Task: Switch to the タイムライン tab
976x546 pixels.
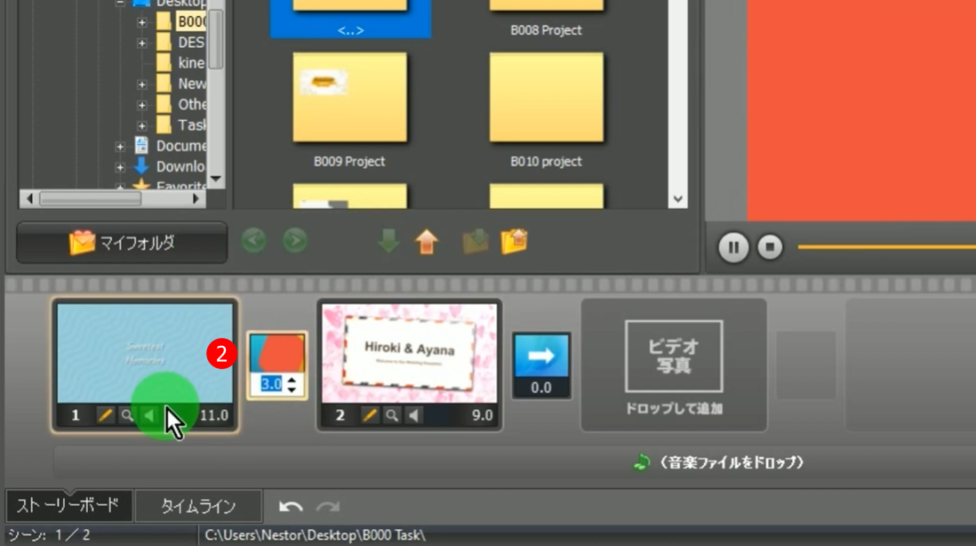Action: point(198,507)
